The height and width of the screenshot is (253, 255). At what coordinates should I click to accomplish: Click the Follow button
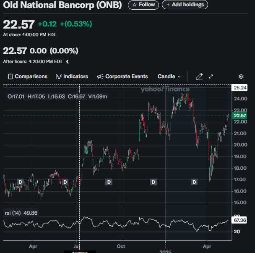pyautogui.click(x=143, y=5)
